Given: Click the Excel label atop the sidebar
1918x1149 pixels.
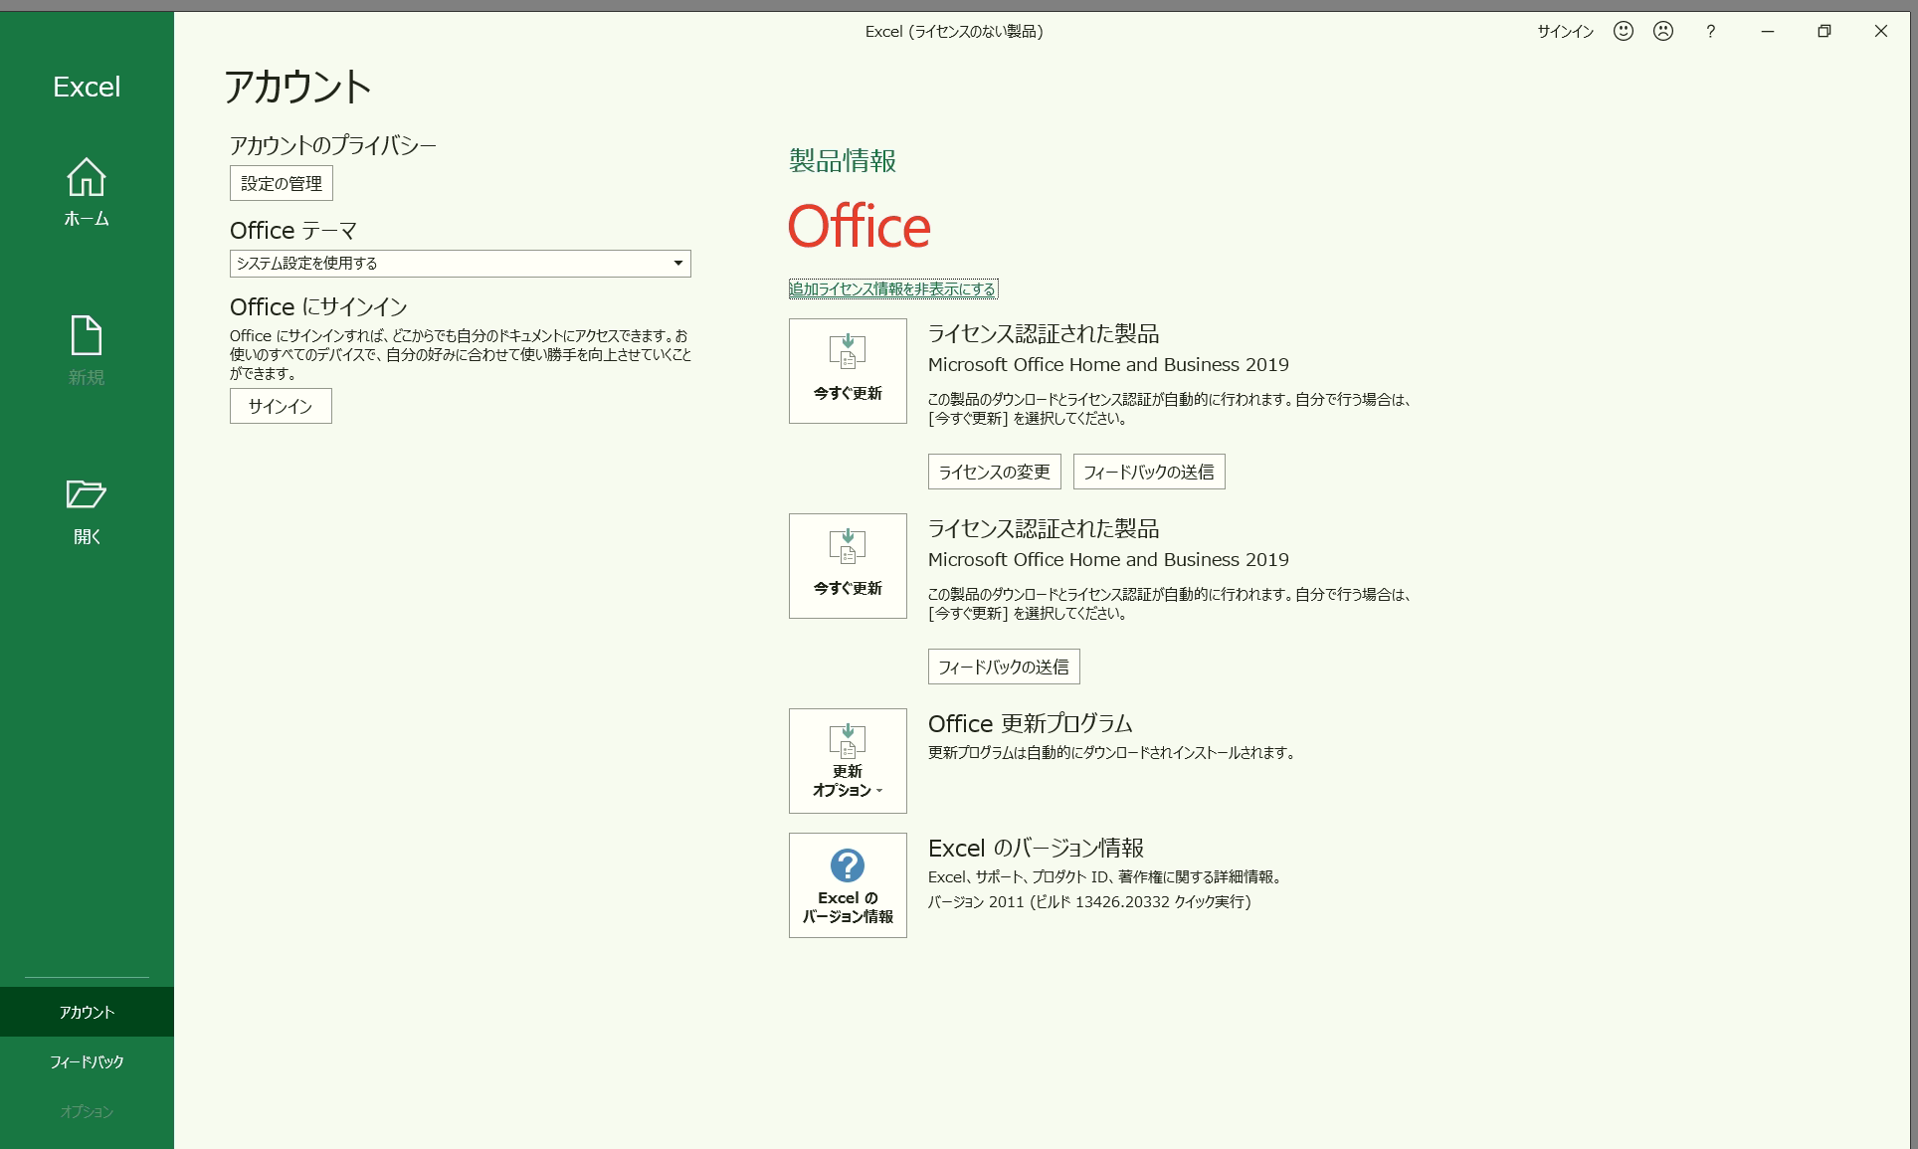Looking at the screenshot, I should [87, 87].
